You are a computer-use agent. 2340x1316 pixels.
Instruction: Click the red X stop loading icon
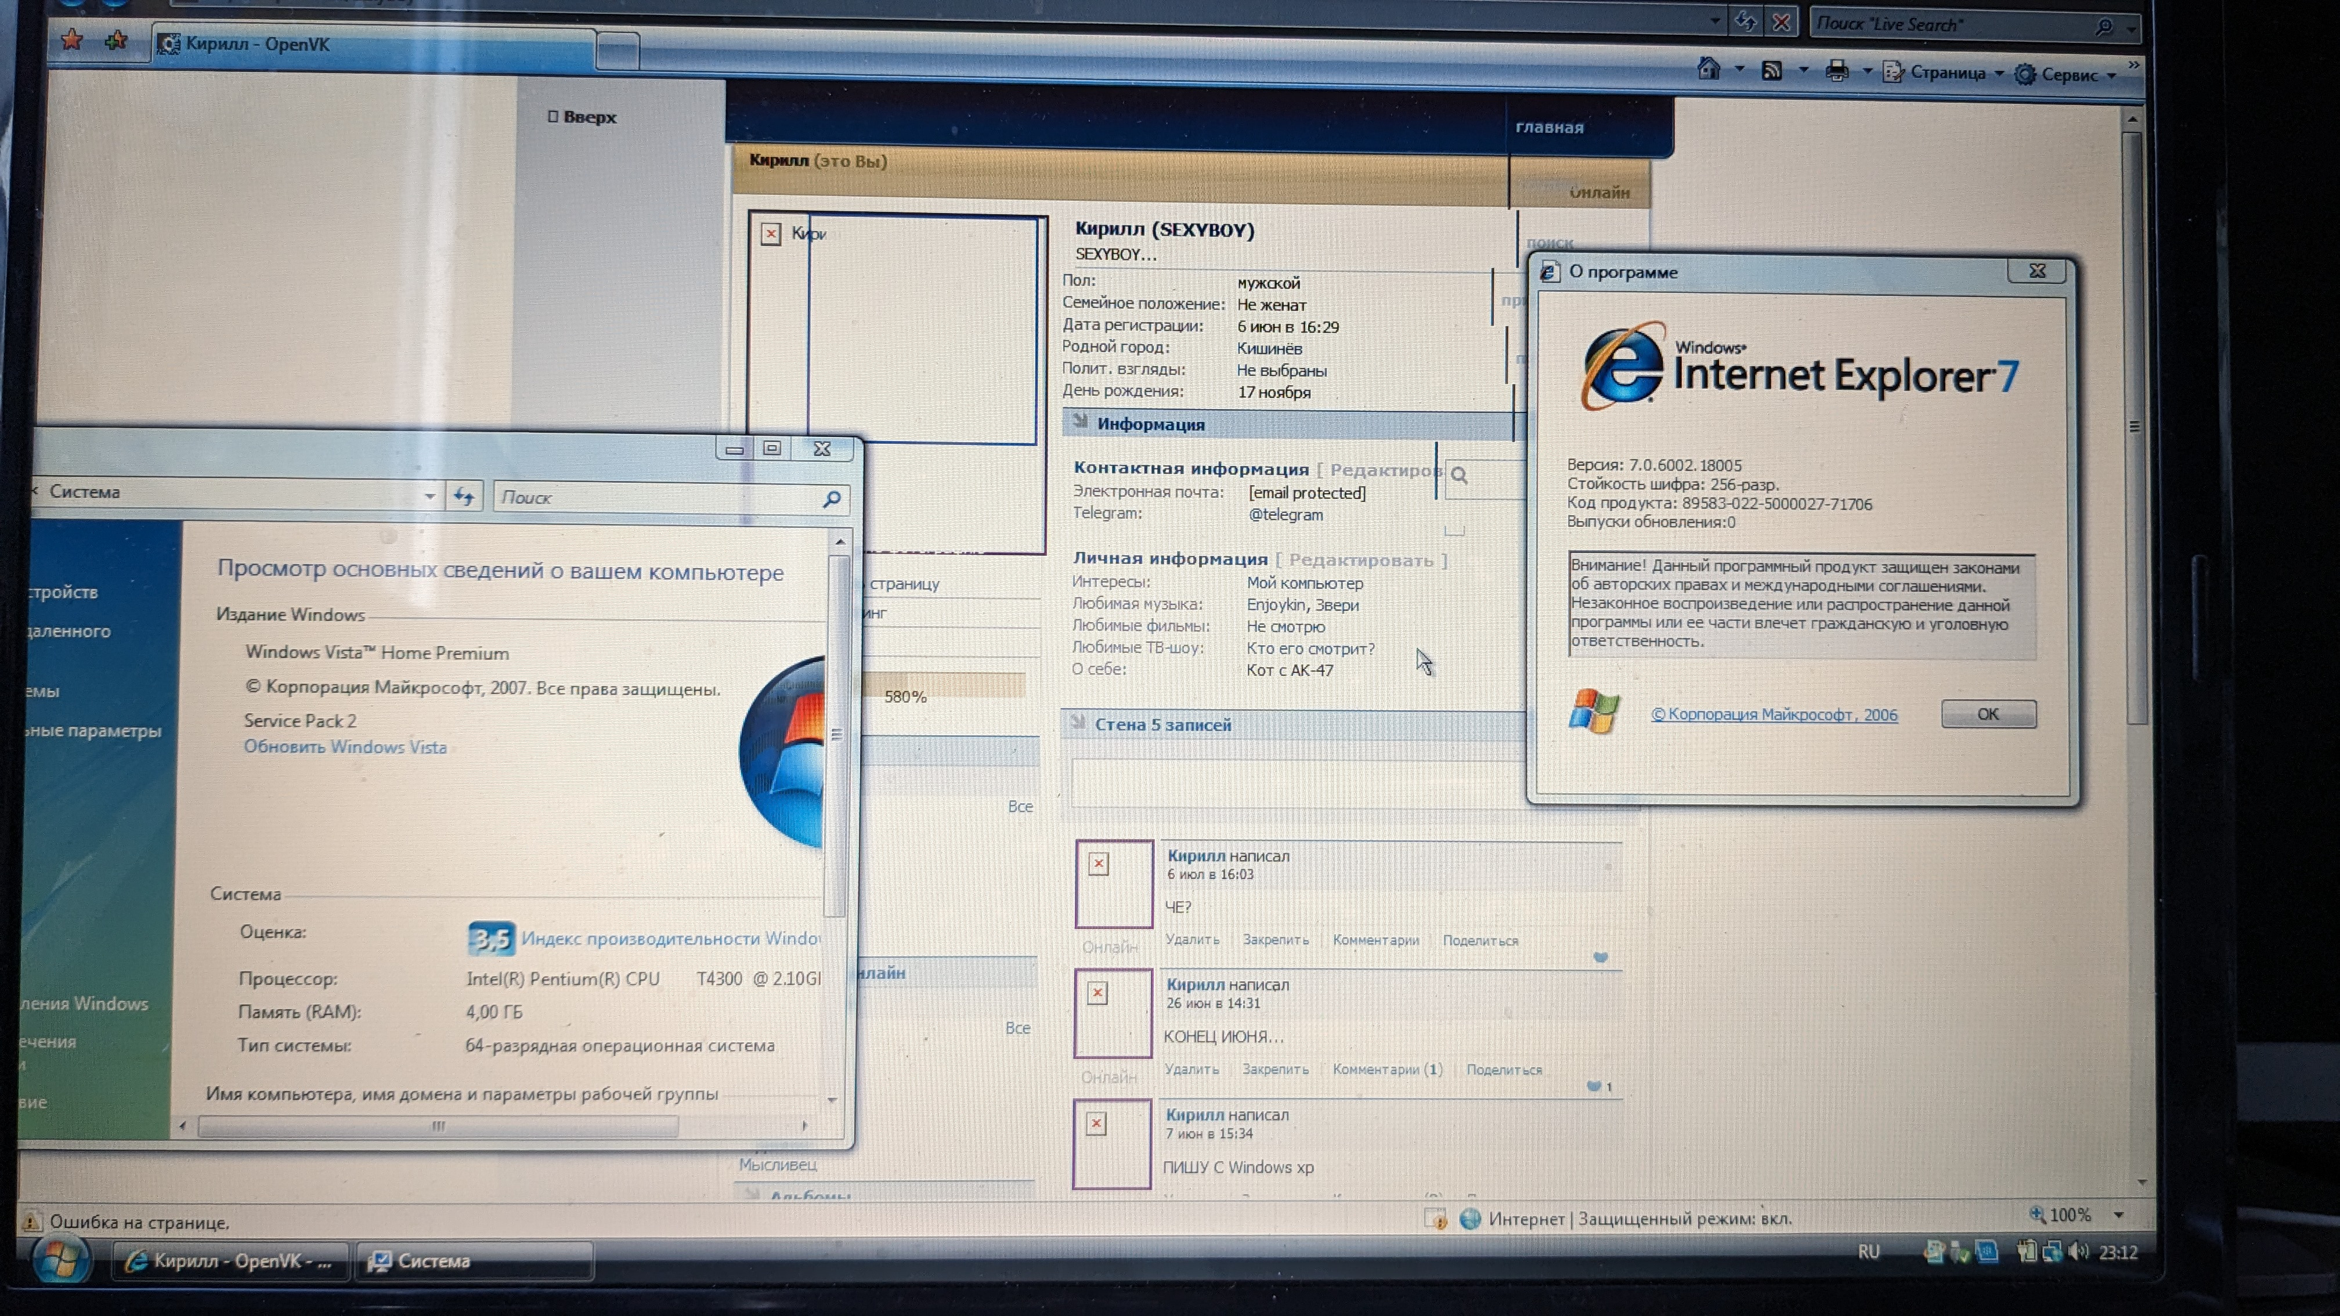pyautogui.click(x=1781, y=23)
